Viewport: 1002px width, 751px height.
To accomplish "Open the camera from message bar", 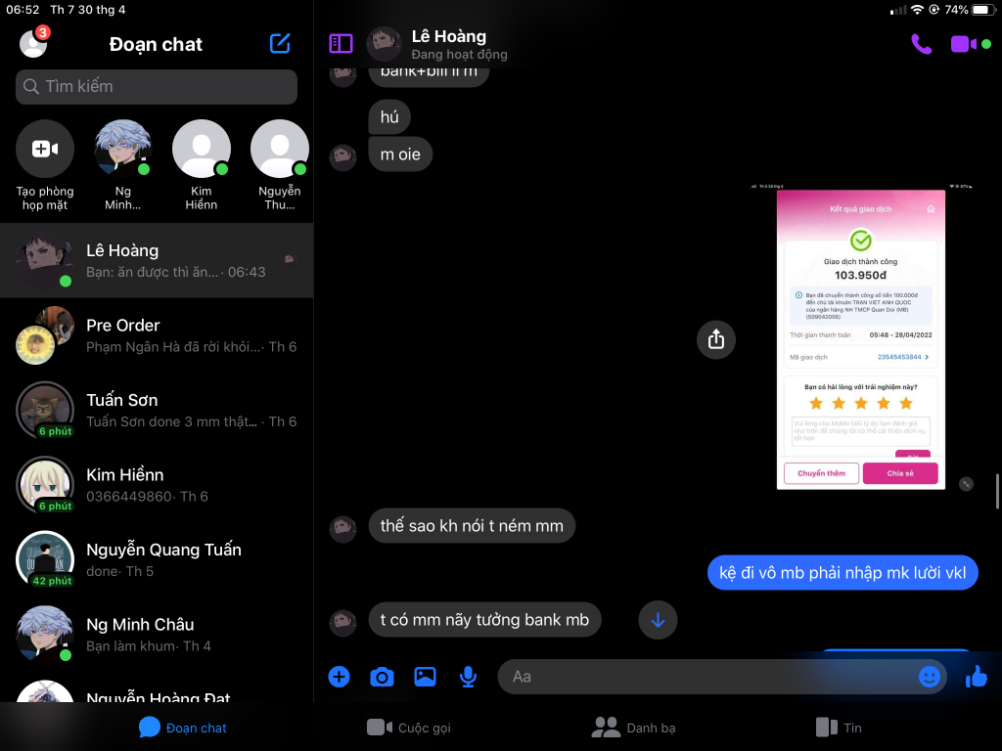I will tap(382, 677).
